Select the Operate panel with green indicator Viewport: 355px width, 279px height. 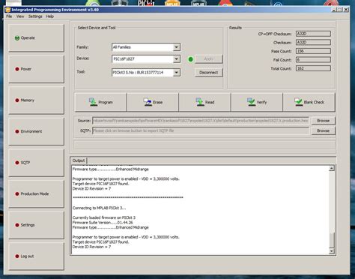pos(37,38)
